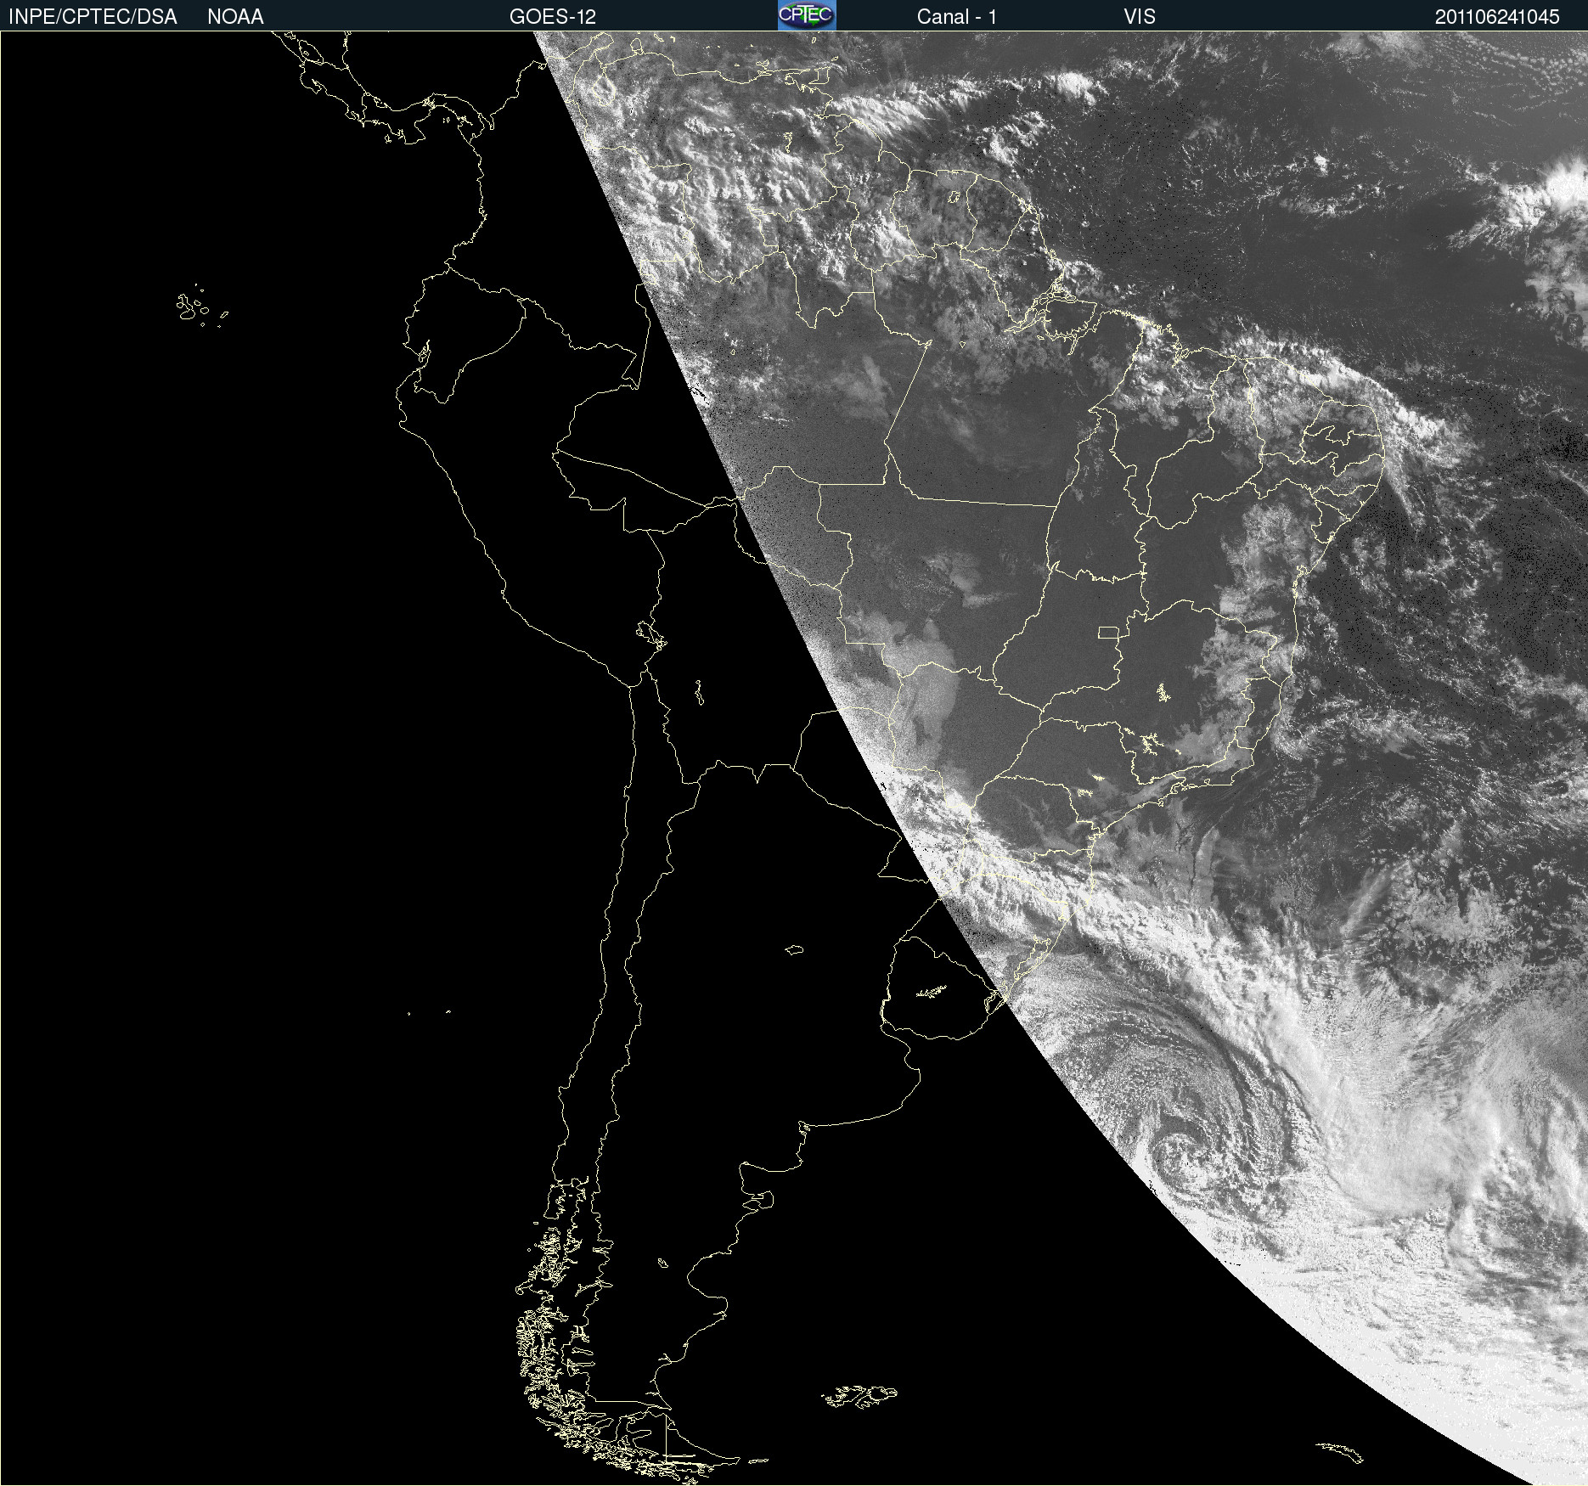Screen dimensions: 1588x1486
Task: Click the NOAA label in the header
Action: pyautogui.click(x=235, y=17)
